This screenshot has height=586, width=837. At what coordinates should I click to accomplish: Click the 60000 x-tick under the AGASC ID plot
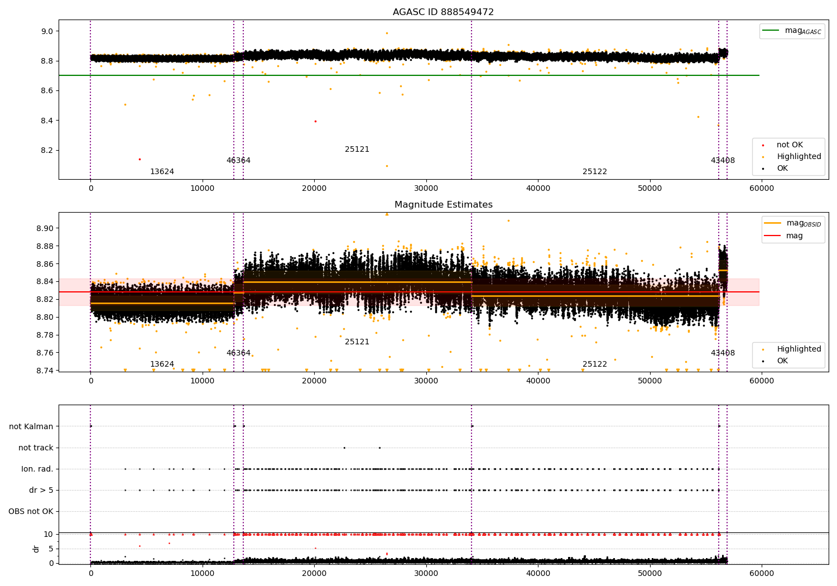pyautogui.click(x=762, y=189)
